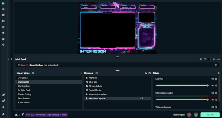Open the clapperboard Highlighter icon in sidebar
This screenshot has width=222, height=118.
point(3,39)
